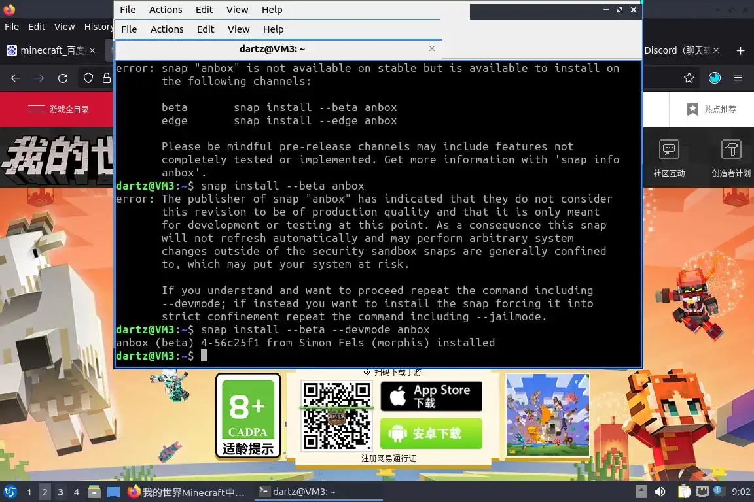Open View menu in the rear terminal's top menu bar
Screen dimensions: 754x502
click(x=237, y=10)
